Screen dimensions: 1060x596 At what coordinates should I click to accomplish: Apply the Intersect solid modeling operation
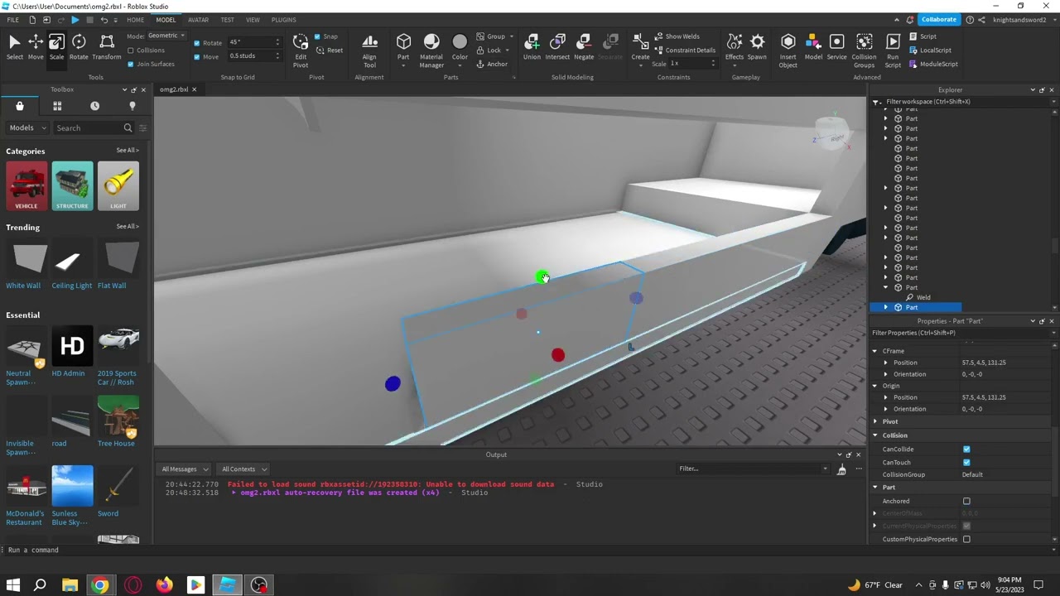[x=557, y=47]
